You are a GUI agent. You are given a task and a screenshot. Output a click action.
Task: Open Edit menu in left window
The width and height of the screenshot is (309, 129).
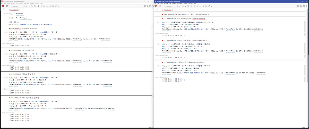5,4
